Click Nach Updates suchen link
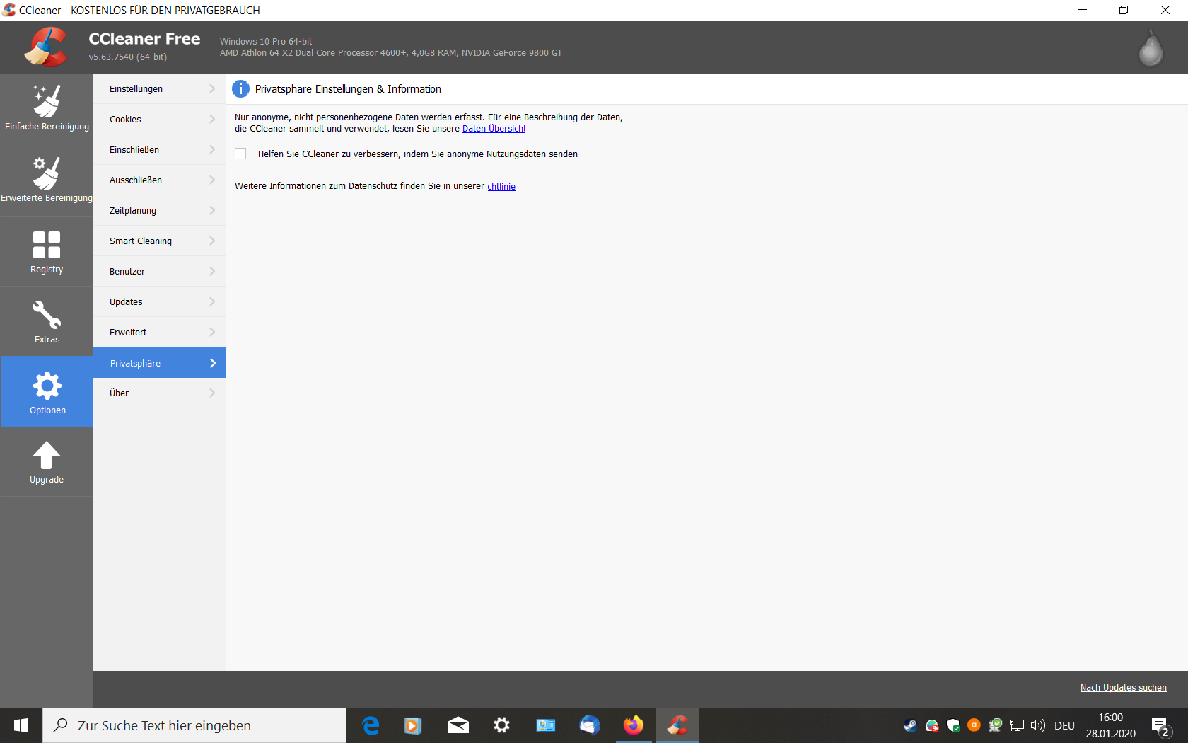The width and height of the screenshot is (1188, 743). tap(1123, 688)
